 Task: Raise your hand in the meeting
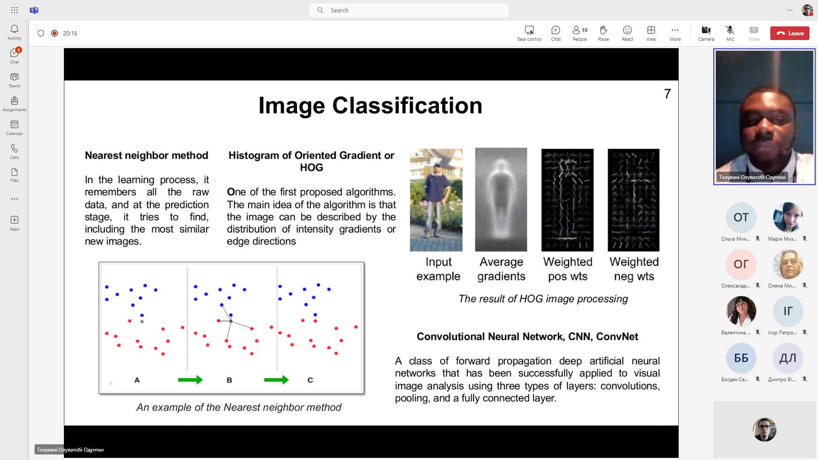point(603,33)
